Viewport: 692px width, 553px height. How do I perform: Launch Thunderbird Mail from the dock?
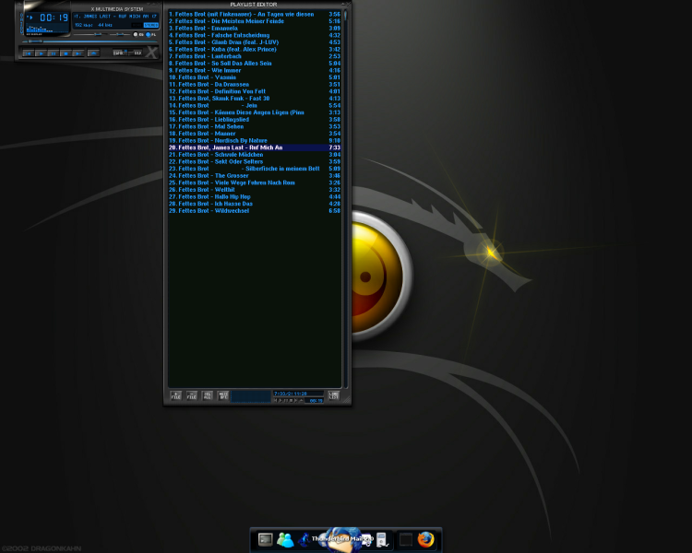coord(343,539)
